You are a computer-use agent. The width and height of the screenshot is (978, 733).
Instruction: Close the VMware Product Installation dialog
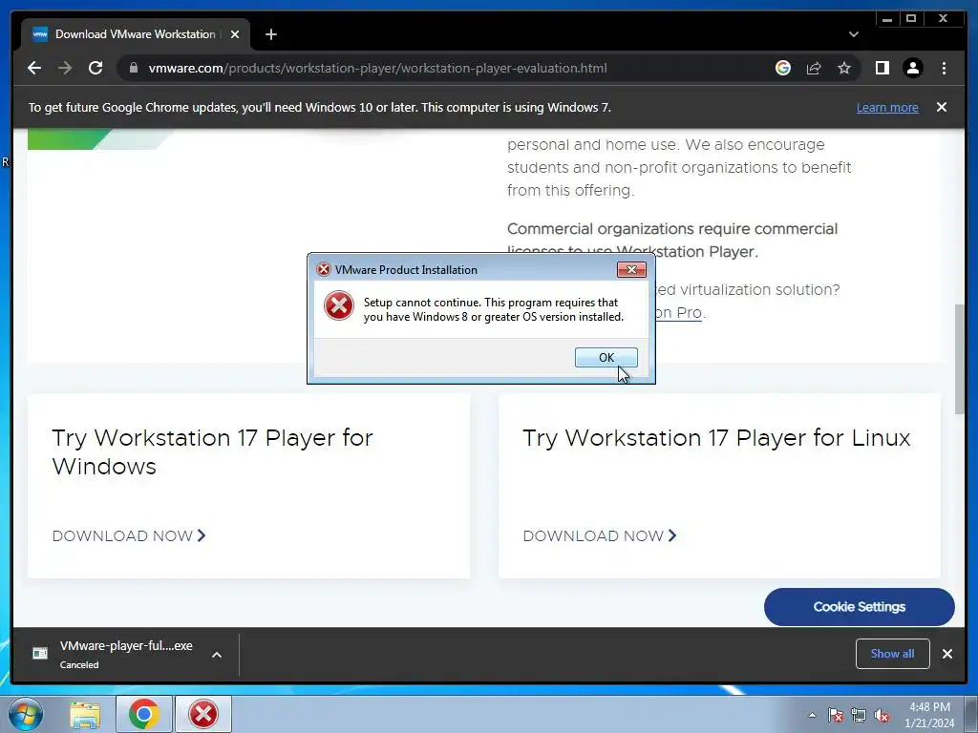(x=631, y=269)
